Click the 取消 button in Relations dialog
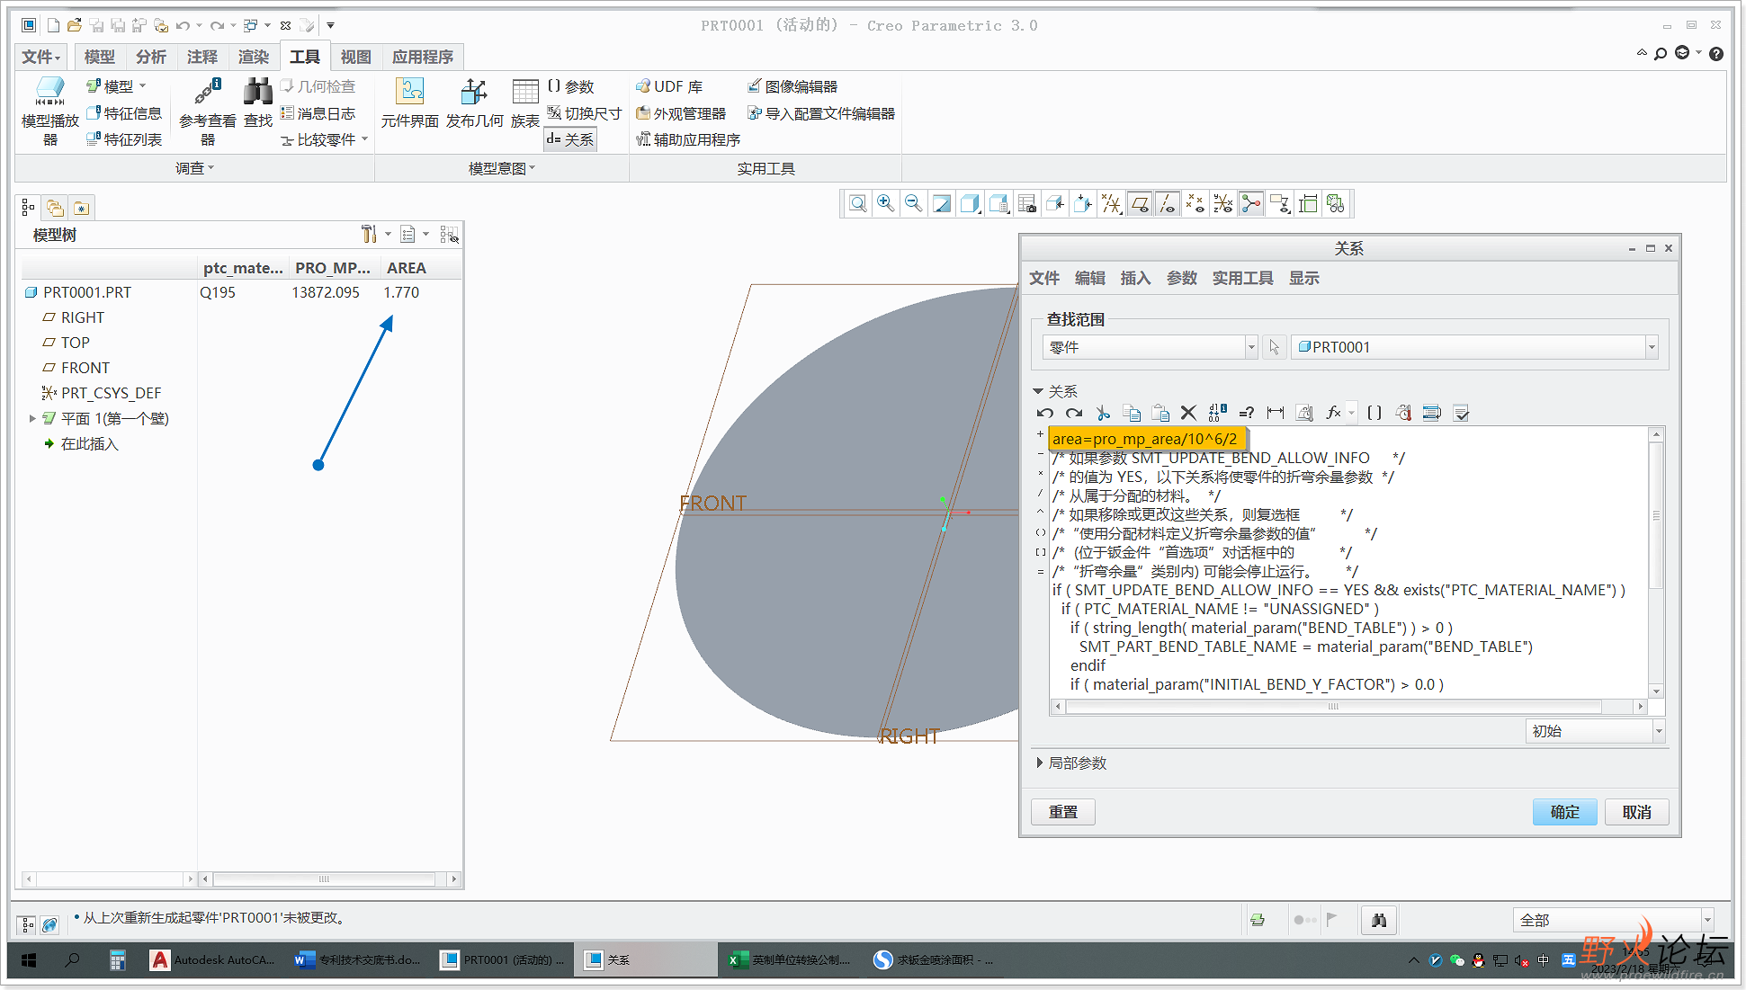Viewport: 1746px width, 990px height. point(1637,812)
